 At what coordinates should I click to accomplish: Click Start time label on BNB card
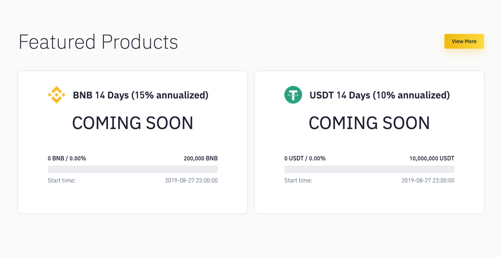point(62,181)
